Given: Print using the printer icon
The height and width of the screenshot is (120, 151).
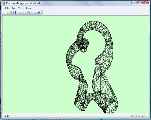Looking at the screenshot, I should point(34,13).
